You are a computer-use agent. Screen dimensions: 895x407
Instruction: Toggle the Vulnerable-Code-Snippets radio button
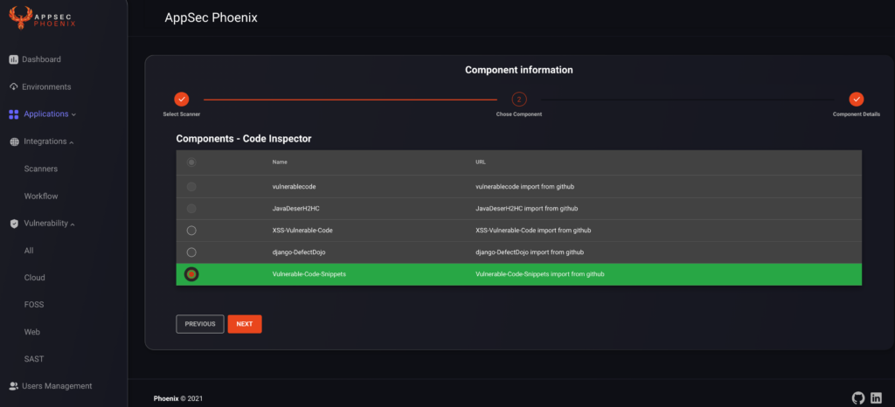point(191,274)
